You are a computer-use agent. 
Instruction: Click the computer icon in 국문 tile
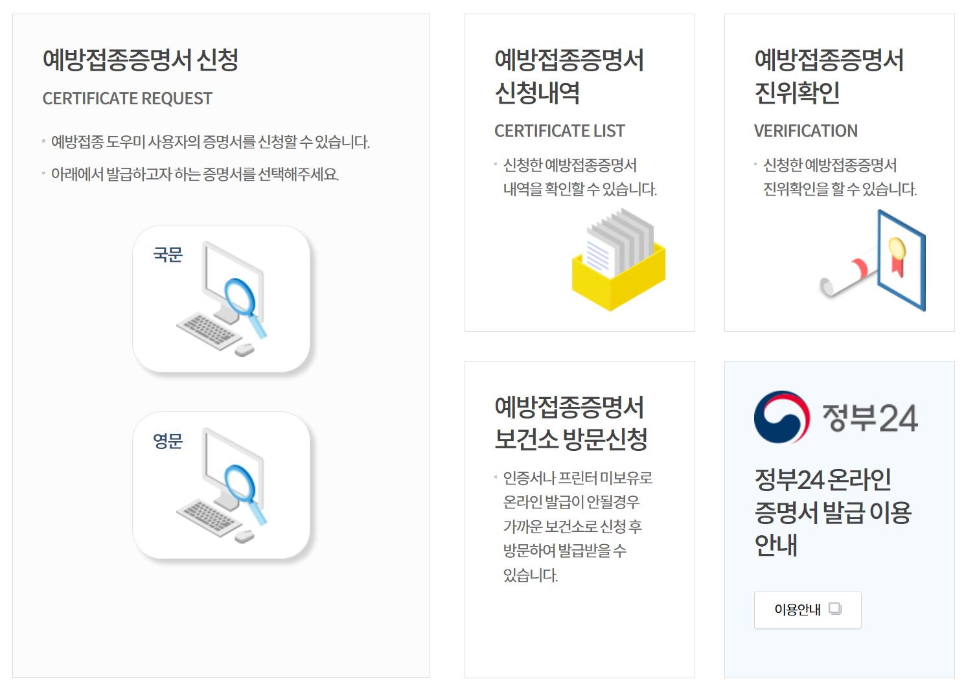pyautogui.click(x=222, y=299)
